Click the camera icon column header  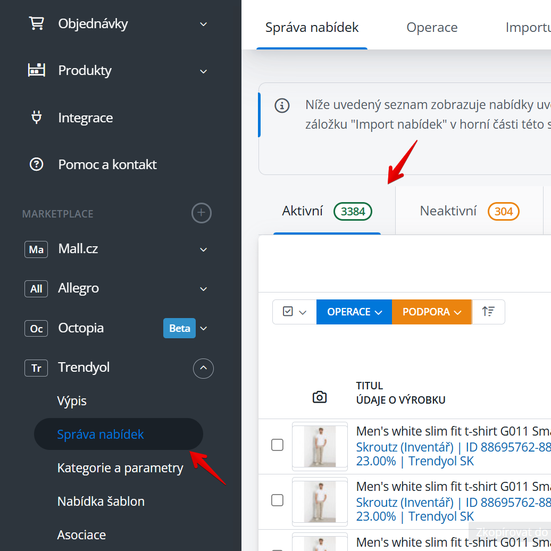[x=320, y=397]
